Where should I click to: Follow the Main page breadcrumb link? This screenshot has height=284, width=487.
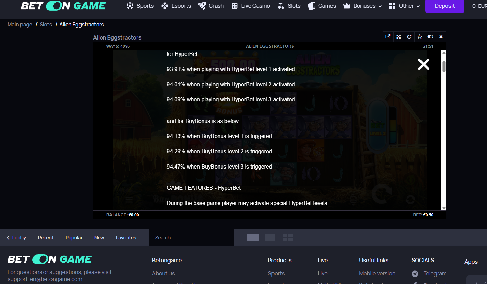click(20, 25)
